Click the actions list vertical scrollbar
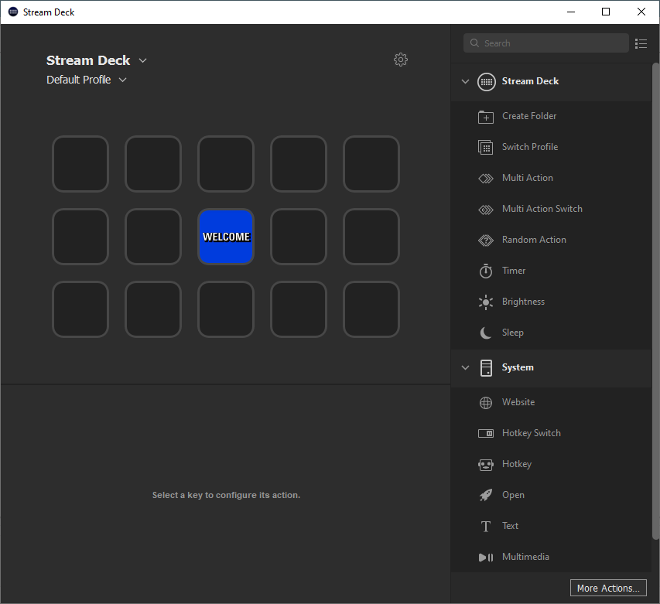 click(655, 301)
